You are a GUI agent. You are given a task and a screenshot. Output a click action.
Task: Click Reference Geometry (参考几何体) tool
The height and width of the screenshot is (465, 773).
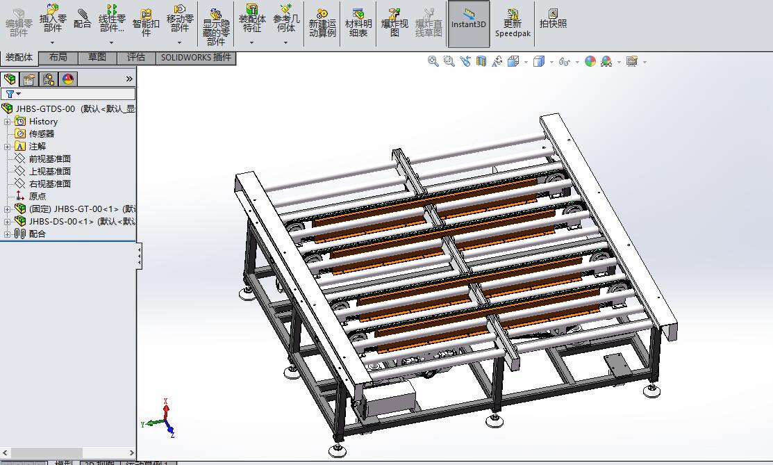pyautogui.click(x=286, y=19)
